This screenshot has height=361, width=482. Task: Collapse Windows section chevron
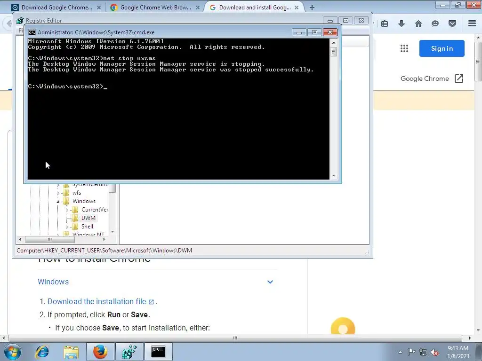(270, 282)
